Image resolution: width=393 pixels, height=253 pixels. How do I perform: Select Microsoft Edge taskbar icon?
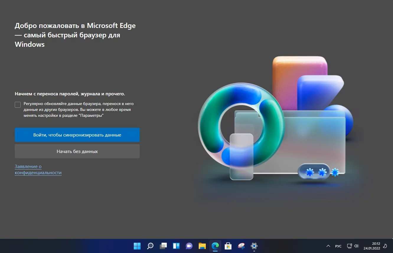coord(215,246)
